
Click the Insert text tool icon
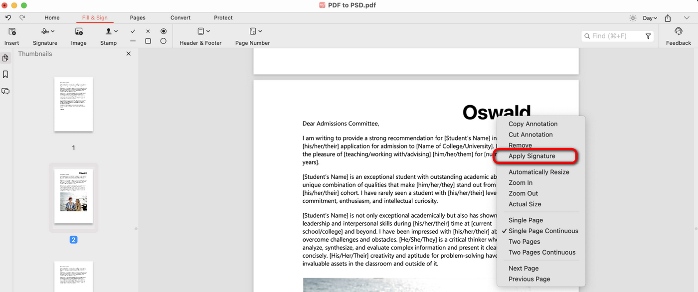pos(12,31)
